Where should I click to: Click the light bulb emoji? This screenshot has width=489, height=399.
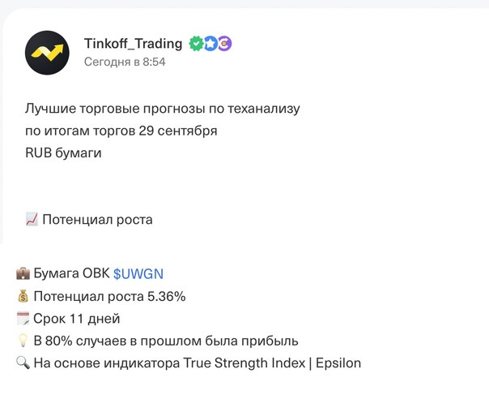tap(23, 341)
